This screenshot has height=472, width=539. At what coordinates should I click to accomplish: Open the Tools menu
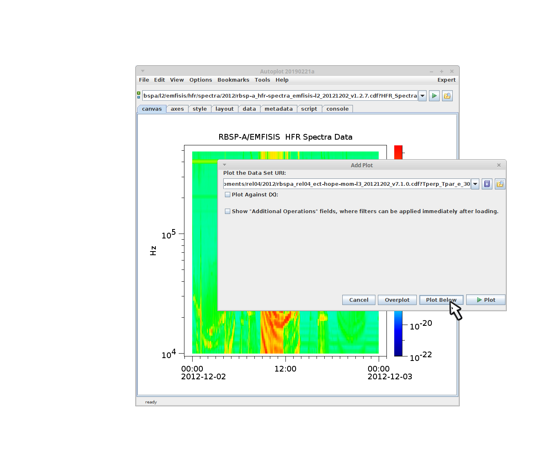(x=262, y=80)
